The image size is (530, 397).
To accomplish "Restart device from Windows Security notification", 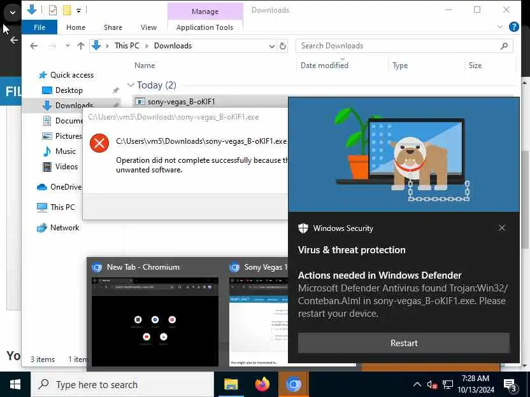I will coord(404,343).
